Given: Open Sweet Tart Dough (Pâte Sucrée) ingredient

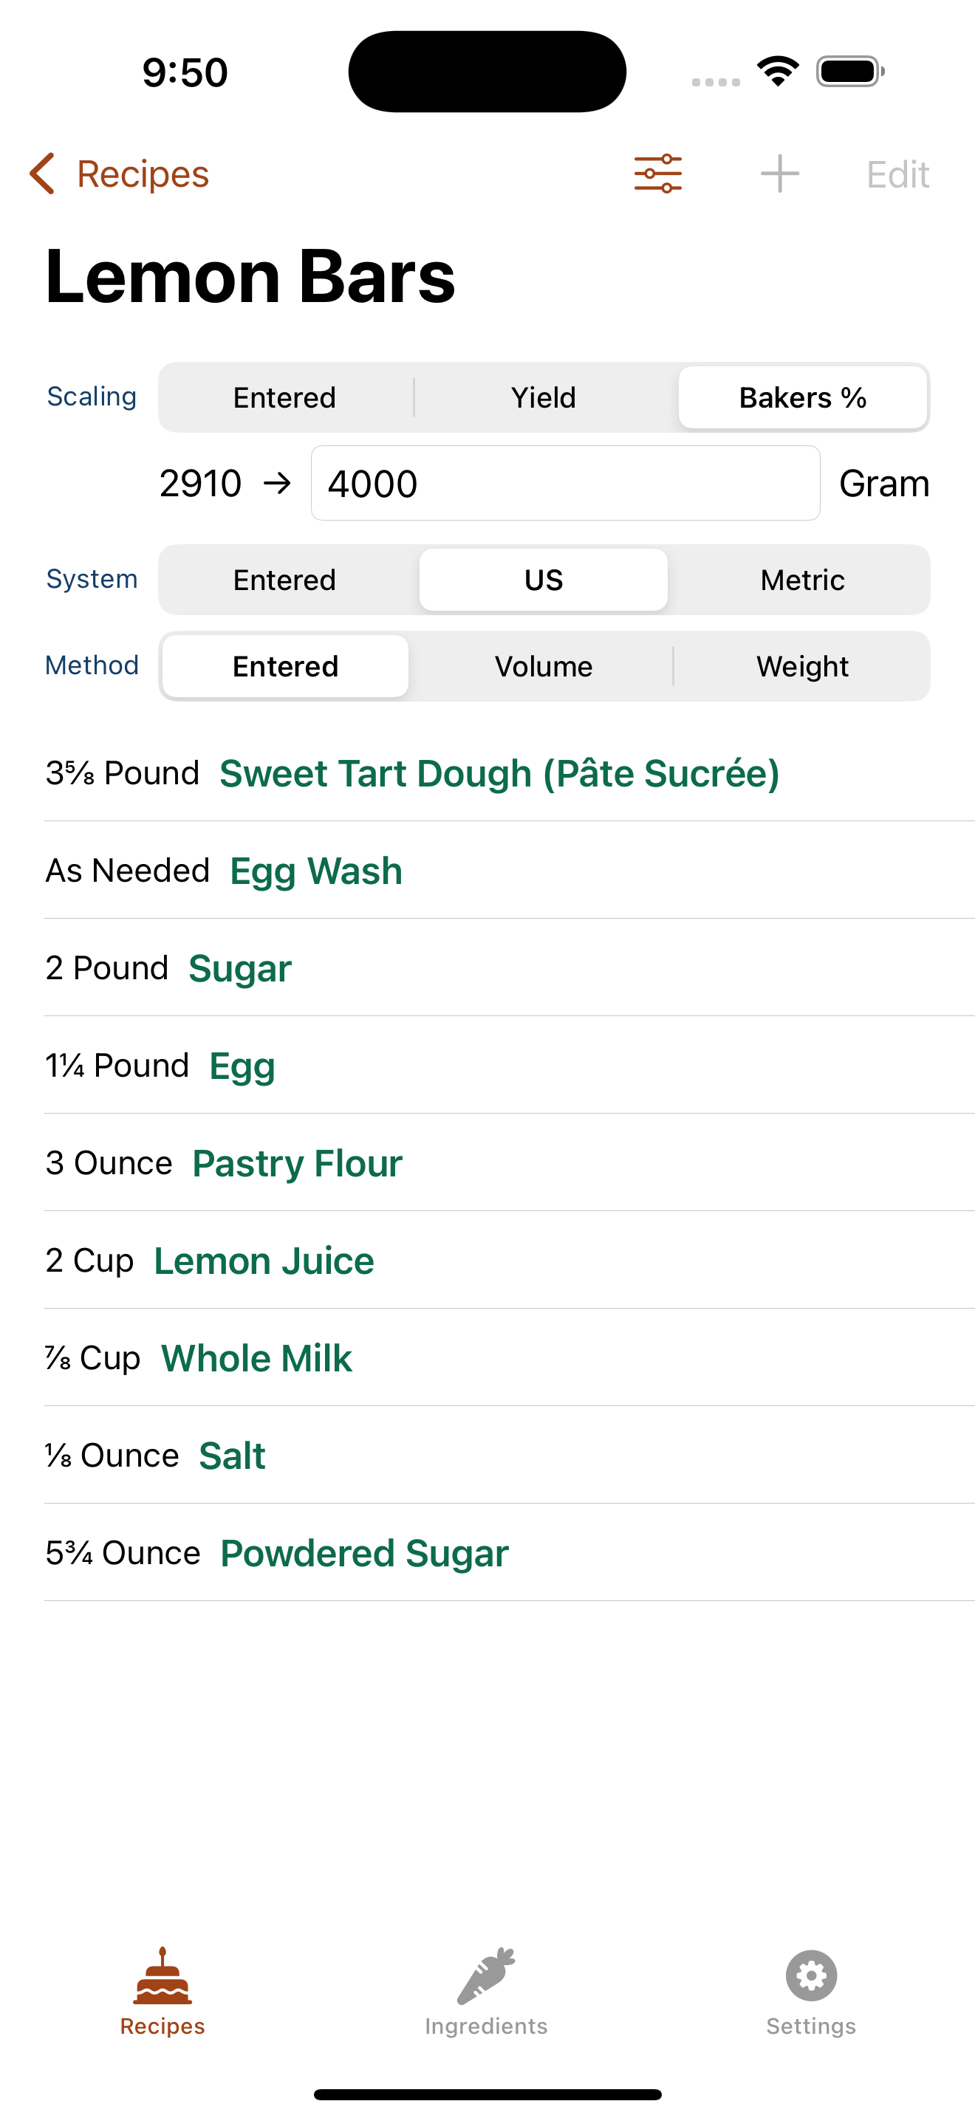Looking at the screenshot, I should point(499,774).
